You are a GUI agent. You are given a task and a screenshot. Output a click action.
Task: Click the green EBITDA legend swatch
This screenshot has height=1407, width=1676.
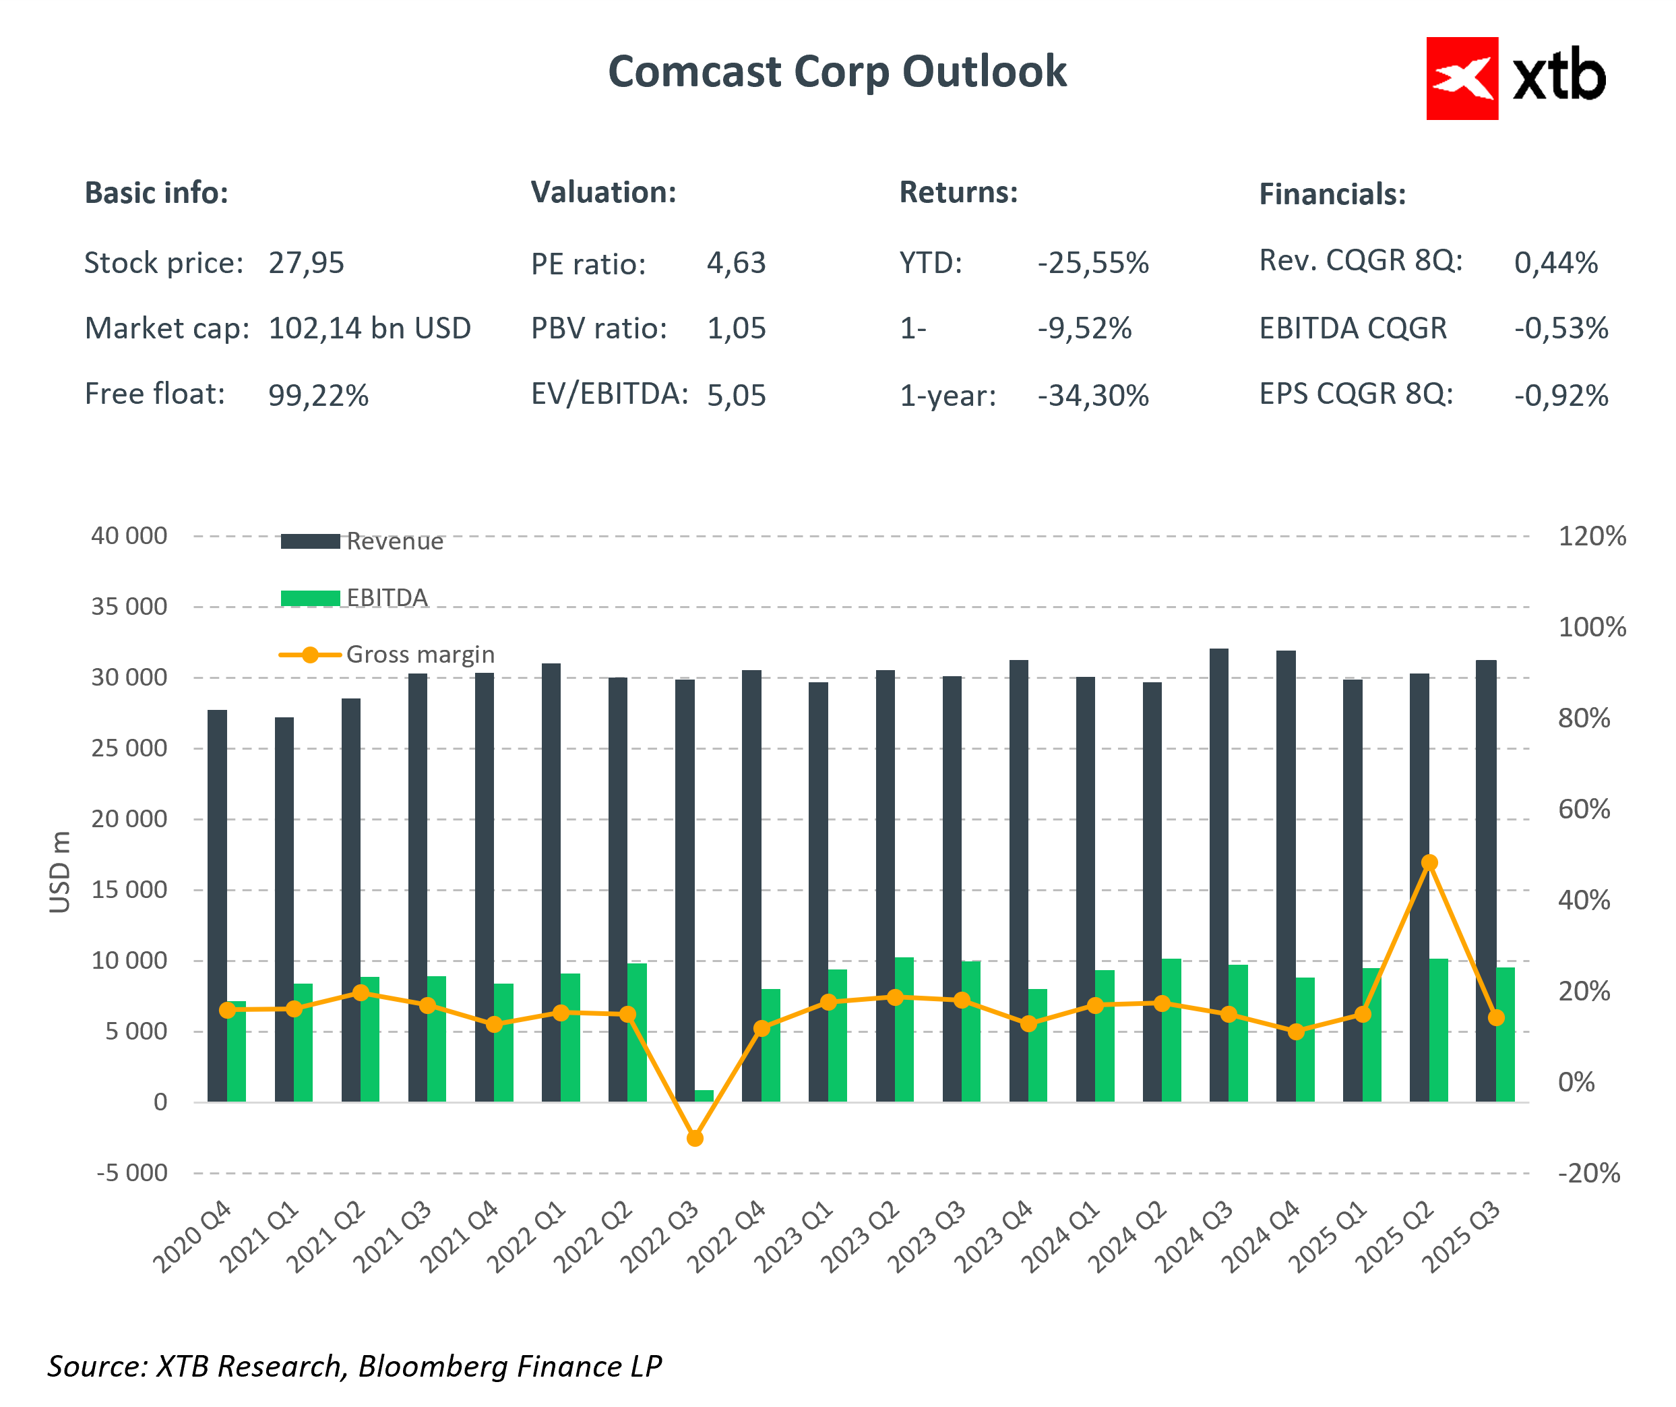(x=310, y=598)
